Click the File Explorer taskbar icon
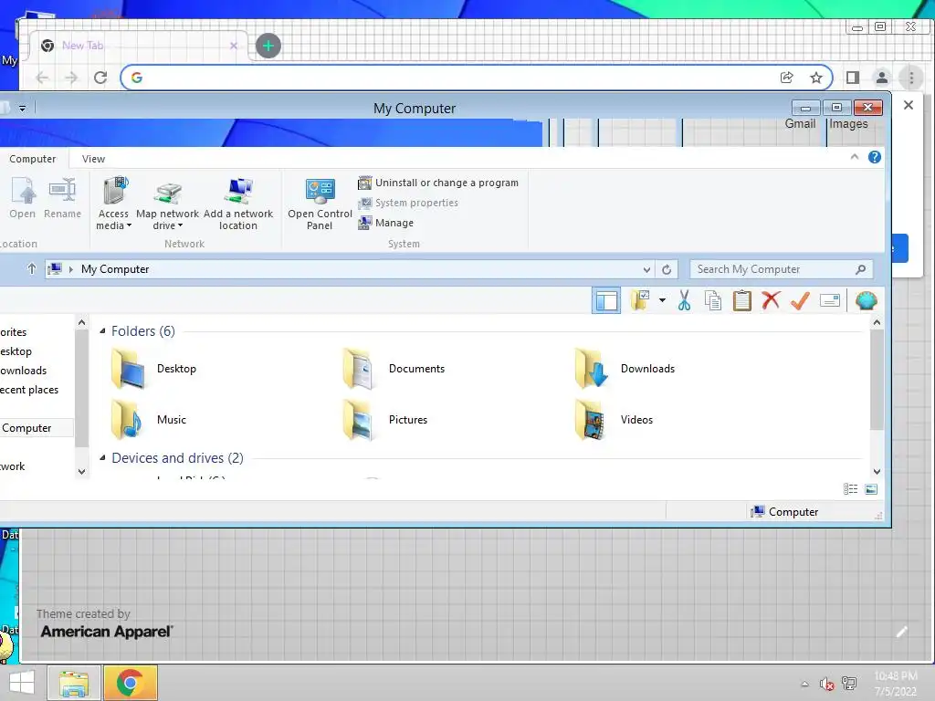The image size is (935, 701). pos(73,683)
